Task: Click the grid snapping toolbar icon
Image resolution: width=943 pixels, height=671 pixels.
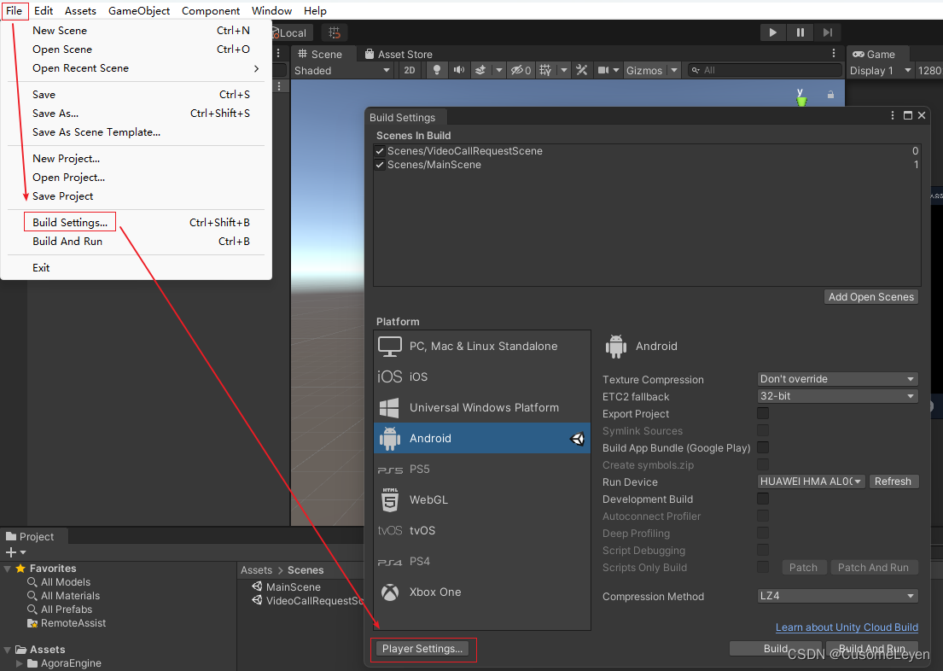Action: tap(335, 32)
